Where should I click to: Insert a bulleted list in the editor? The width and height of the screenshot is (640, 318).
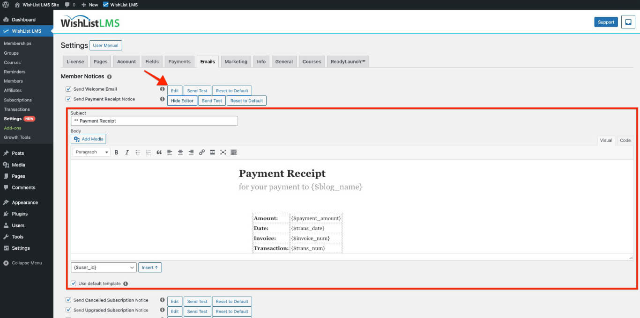click(138, 152)
